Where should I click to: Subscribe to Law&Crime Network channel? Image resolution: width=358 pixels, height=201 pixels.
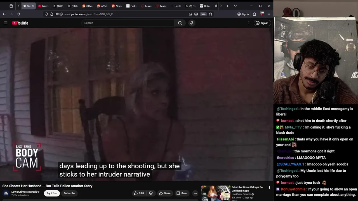pyautogui.click(x=69, y=193)
